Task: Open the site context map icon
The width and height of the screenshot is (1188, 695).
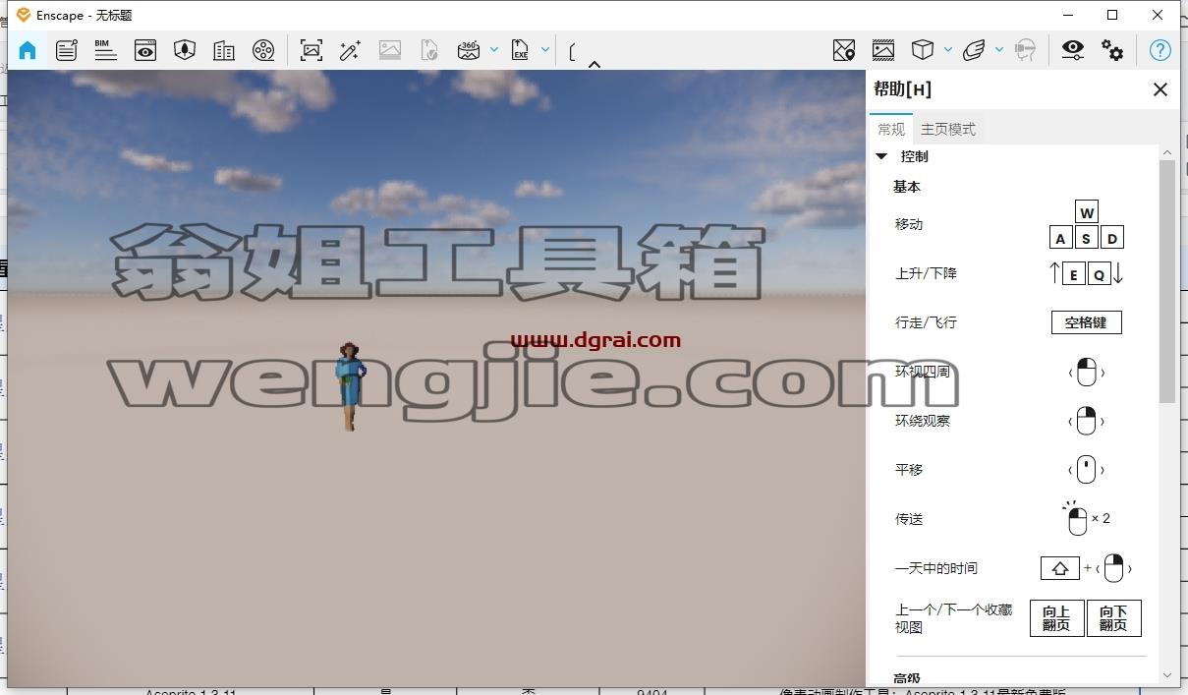Action: point(185,50)
